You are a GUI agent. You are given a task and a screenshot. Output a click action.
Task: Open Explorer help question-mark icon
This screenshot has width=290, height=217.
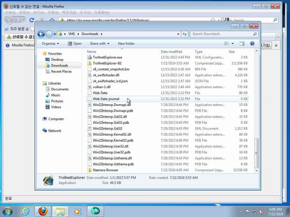pos(252,44)
